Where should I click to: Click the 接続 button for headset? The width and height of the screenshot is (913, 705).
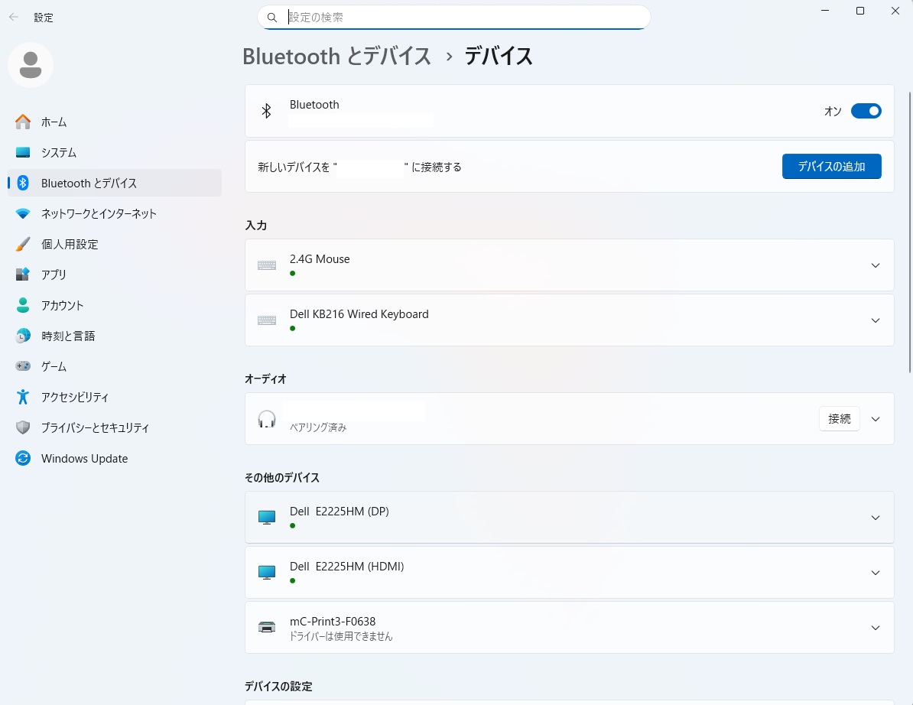pos(839,419)
